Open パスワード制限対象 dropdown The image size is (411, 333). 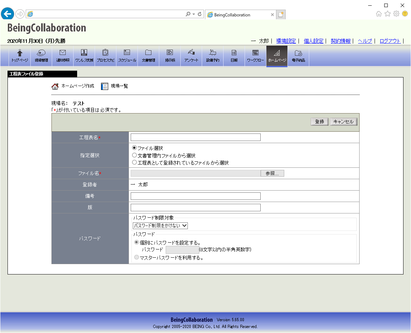(x=160, y=226)
